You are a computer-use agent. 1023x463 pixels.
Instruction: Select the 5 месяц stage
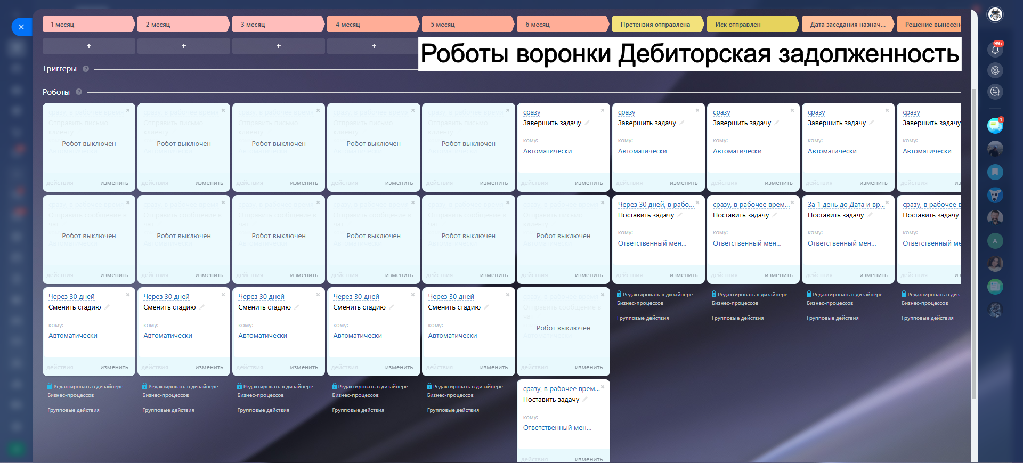coord(468,24)
